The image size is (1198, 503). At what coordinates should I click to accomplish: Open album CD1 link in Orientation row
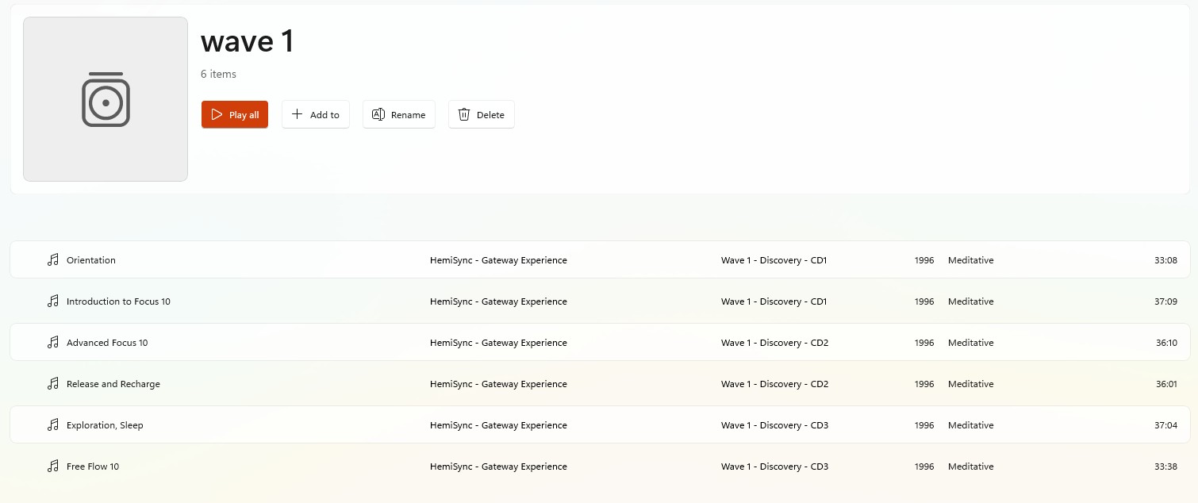(x=774, y=260)
